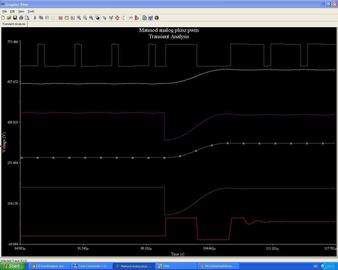
Task: Click the tag icon with check mark
Action: (x=111, y=18)
